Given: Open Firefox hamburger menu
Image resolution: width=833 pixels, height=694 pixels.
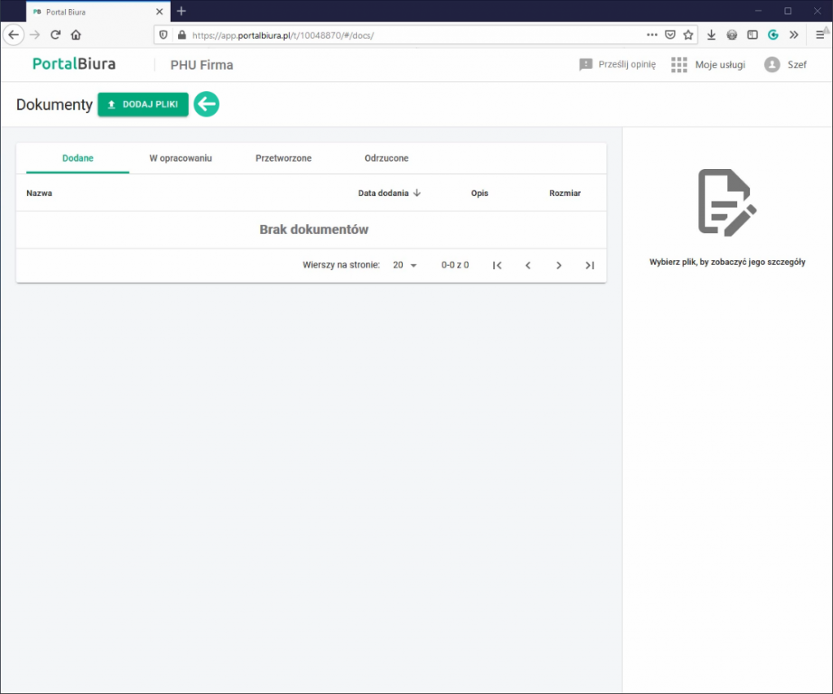Looking at the screenshot, I should (x=820, y=35).
